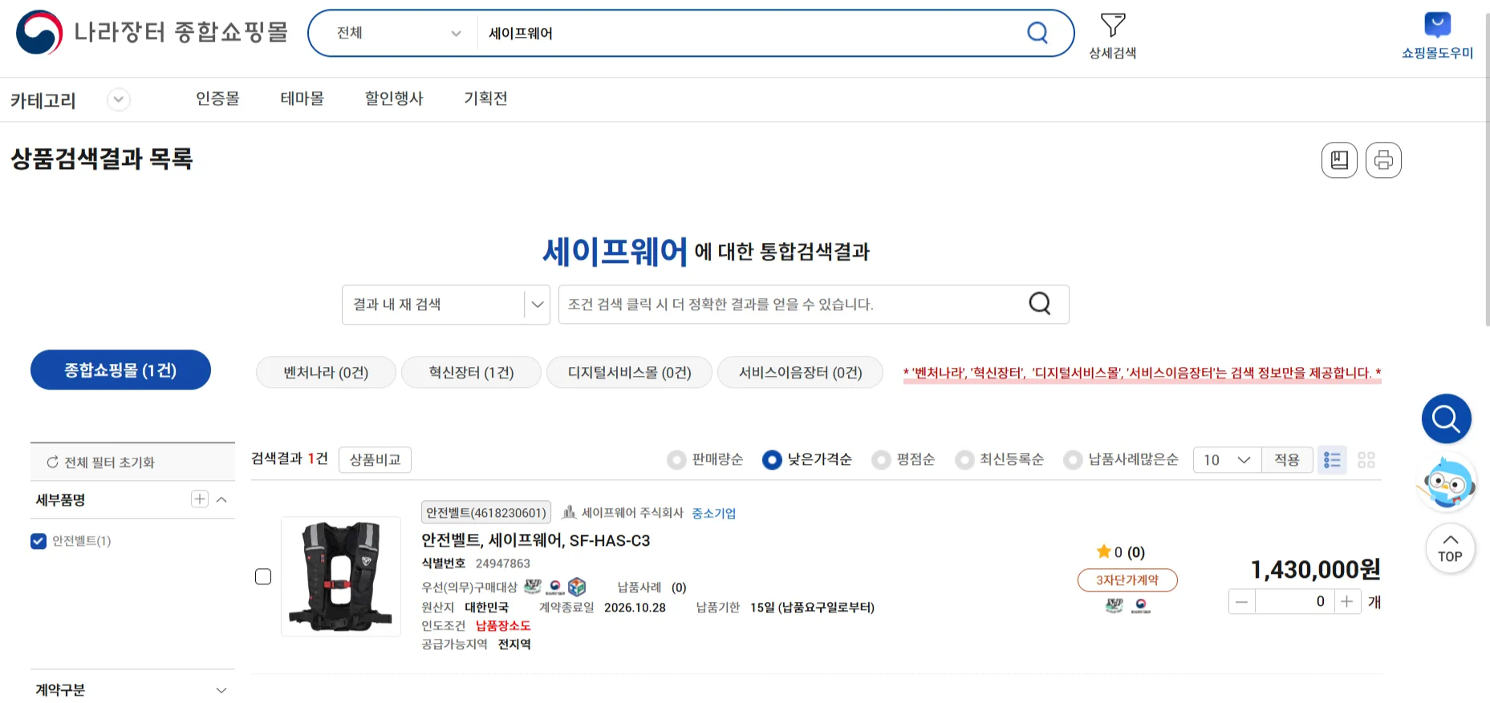Click the 세이프웨어 주식회사 company name

632,513
